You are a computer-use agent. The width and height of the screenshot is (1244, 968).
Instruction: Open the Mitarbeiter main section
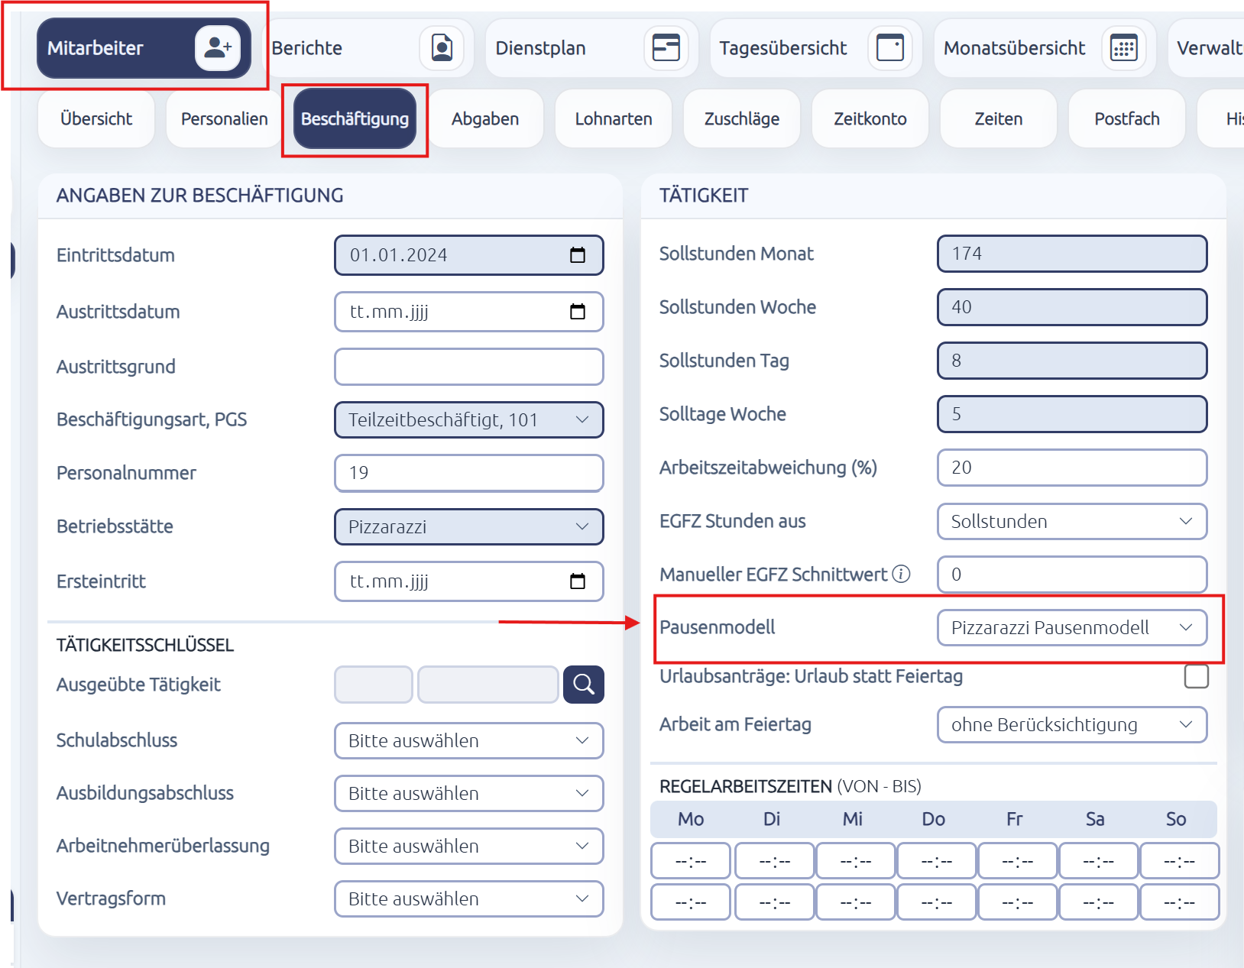pos(144,48)
